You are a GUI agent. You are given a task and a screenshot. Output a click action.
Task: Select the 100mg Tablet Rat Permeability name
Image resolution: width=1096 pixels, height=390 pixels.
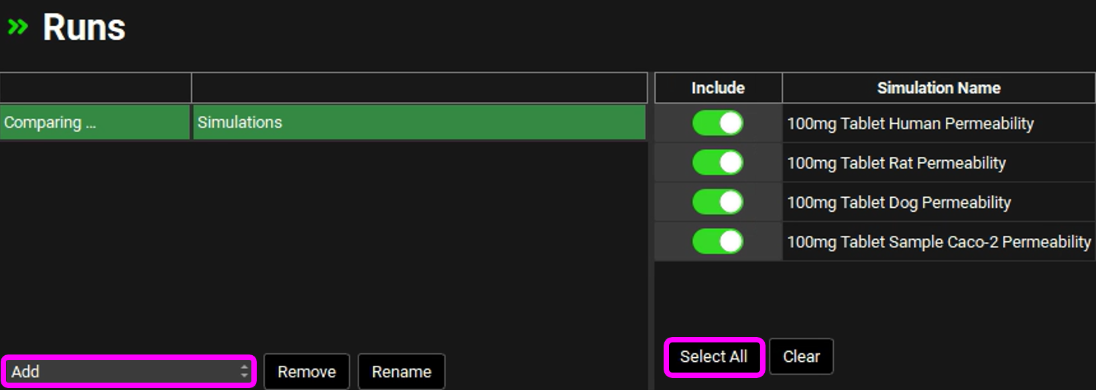coord(896,164)
